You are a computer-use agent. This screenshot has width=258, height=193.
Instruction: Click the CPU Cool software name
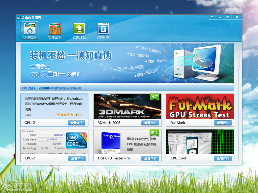coord(178,158)
